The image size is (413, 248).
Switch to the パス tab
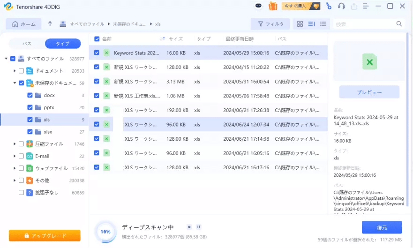pyautogui.click(x=27, y=44)
